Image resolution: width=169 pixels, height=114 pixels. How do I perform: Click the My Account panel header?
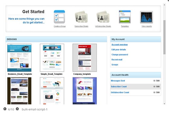[136, 39]
